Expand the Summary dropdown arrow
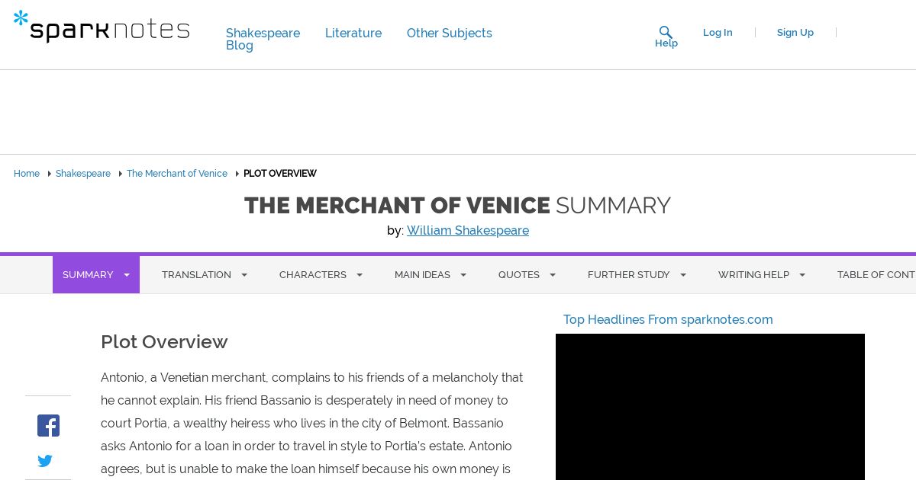The image size is (916, 480). coord(127,275)
